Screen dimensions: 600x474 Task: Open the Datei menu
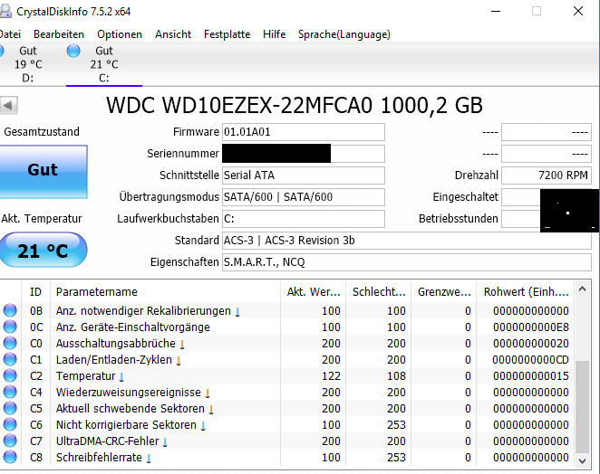pos(10,34)
